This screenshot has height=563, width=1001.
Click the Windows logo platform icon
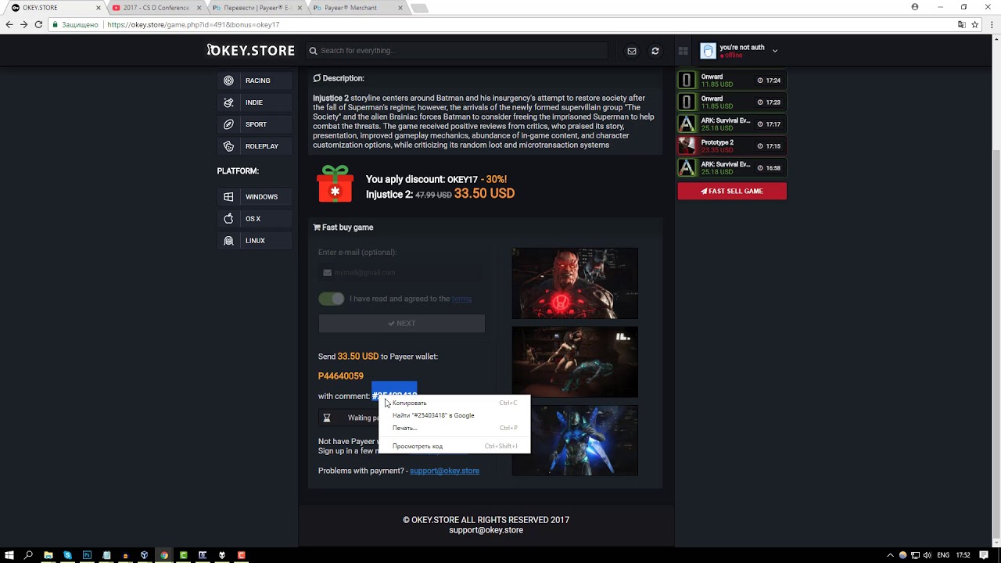point(228,197)
